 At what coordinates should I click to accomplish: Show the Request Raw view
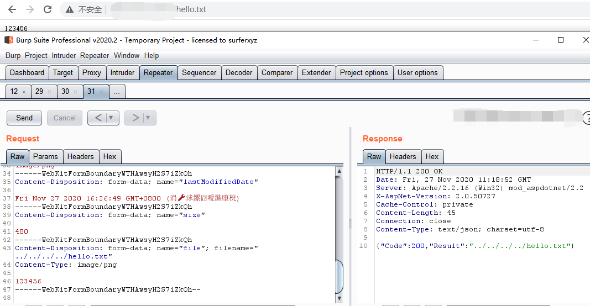point(17,156)
